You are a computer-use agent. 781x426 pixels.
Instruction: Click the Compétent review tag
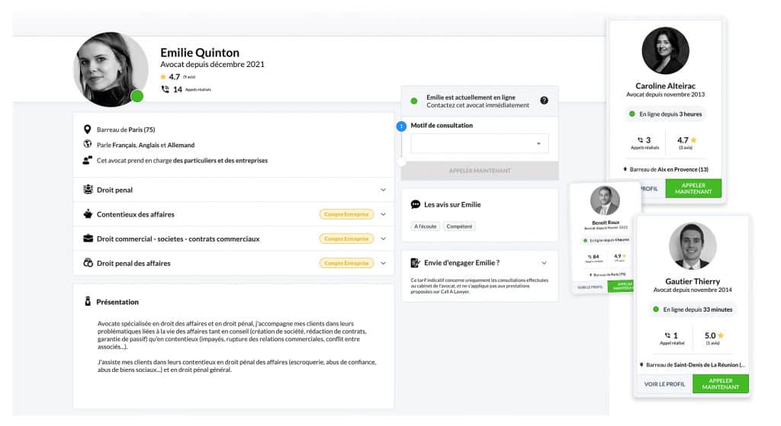click(459, 226)
